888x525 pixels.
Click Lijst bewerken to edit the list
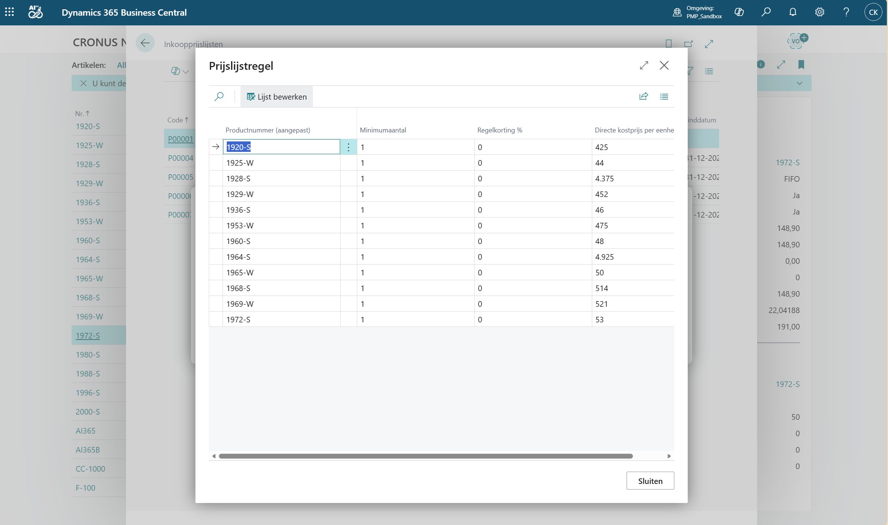[x=277, y=97]
